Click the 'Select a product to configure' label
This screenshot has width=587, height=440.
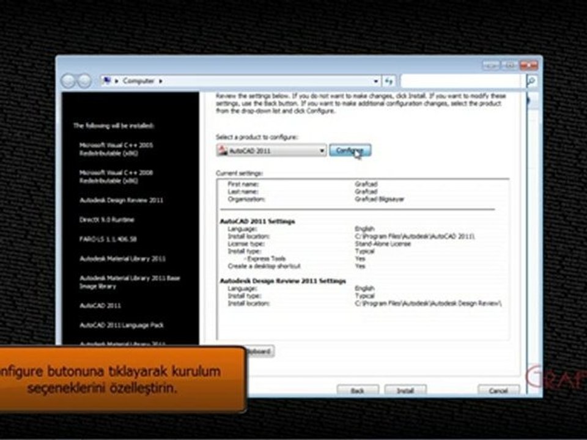(x=257, y=137)
